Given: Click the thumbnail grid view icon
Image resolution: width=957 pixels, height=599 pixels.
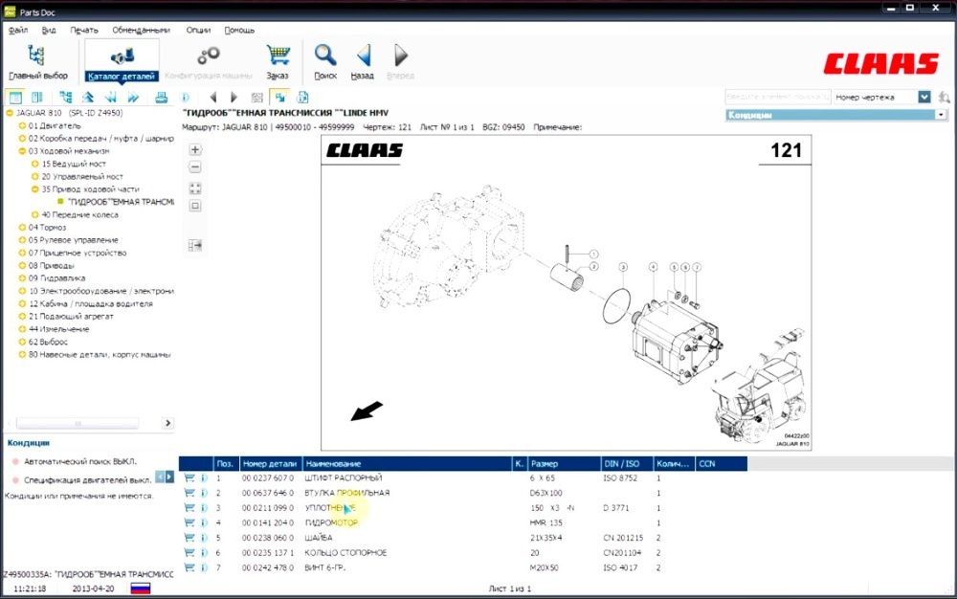Looking at the screenshot, I should pyautogui.click(x=256, y=97).
